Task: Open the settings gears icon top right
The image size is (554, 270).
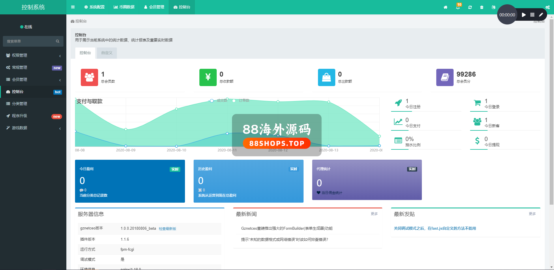Action: [547, 7]
